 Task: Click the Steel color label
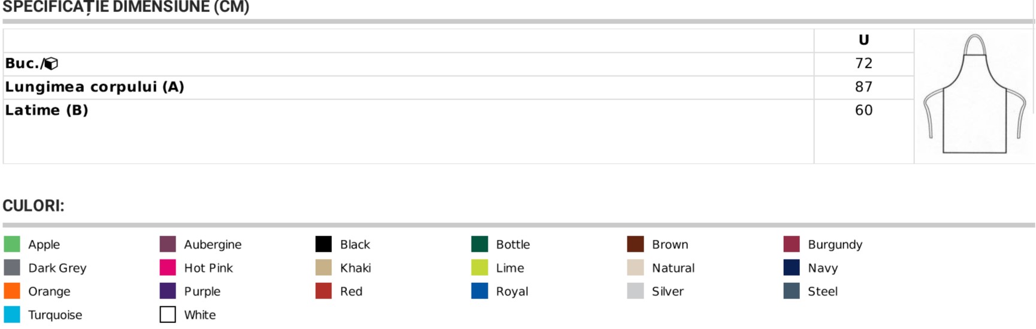[822, 292]
